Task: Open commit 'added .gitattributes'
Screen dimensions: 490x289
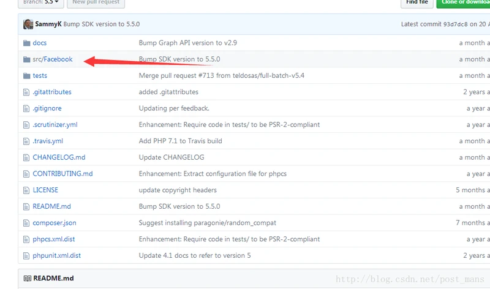Action: 168,92
